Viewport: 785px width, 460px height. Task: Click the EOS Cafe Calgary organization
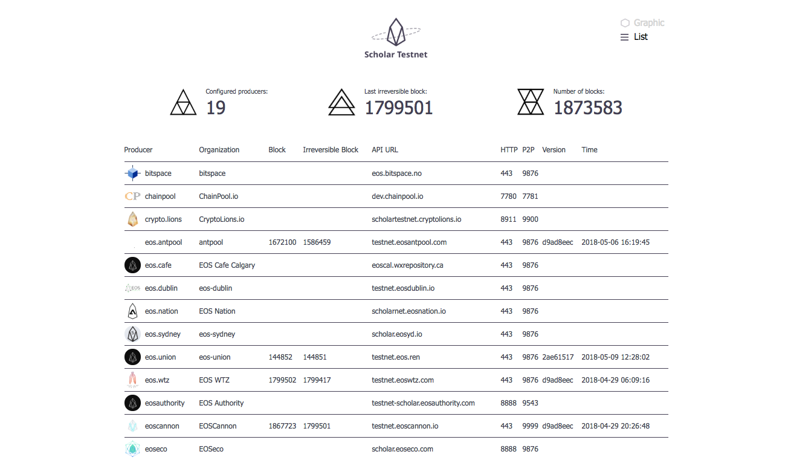227,265
